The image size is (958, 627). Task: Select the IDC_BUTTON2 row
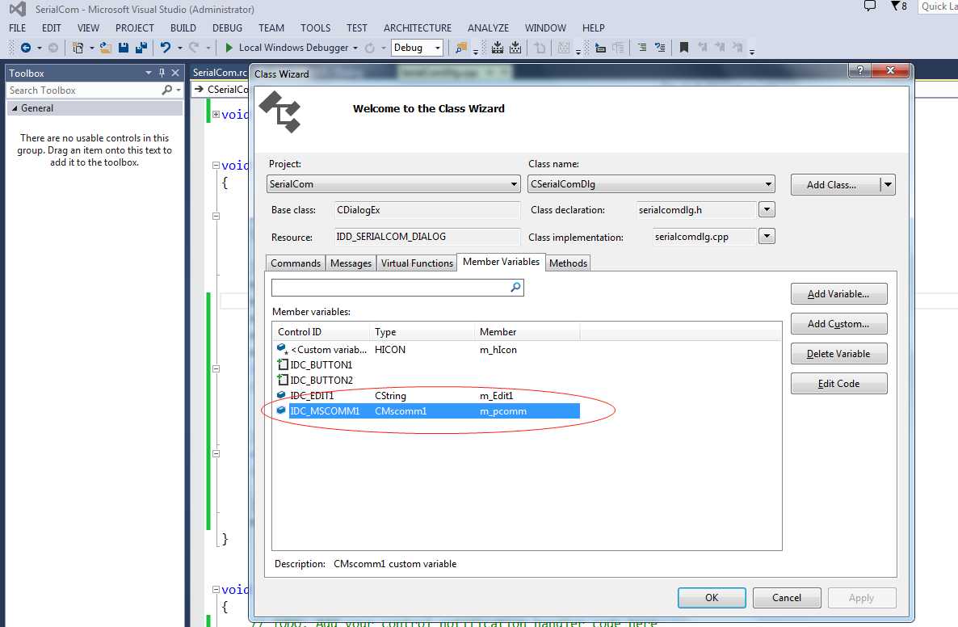click(427, 380)
